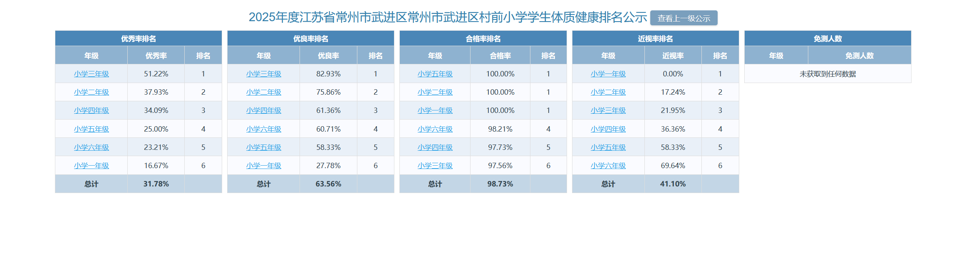The image size is (971, 279).
Task: Open 小学四年级 link in 优秀率排名 table
Action: (92, 110)
